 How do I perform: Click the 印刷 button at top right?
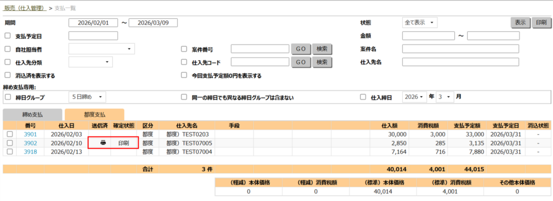coord(541,23)
